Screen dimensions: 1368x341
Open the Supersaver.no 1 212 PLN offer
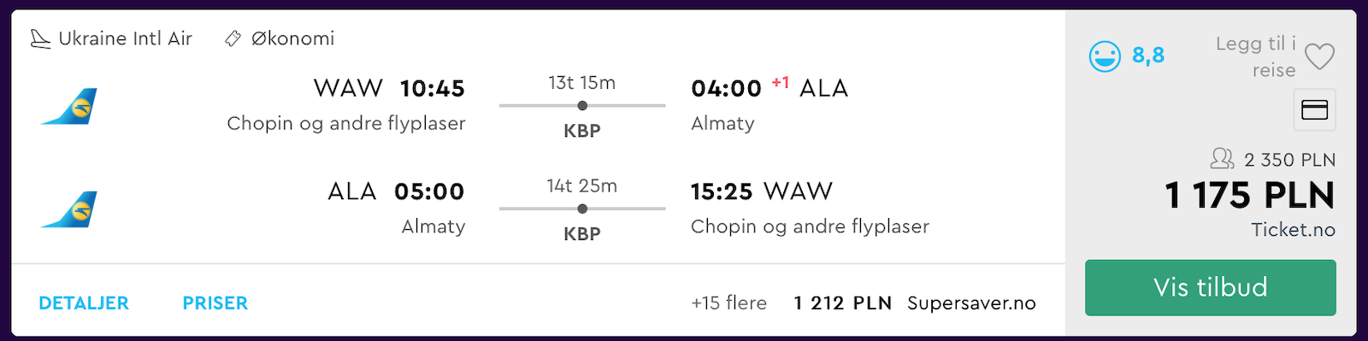915,303
